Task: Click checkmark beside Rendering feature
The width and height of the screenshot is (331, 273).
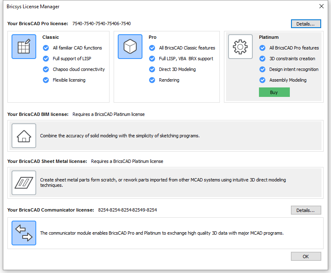Action: pos(152,80)
